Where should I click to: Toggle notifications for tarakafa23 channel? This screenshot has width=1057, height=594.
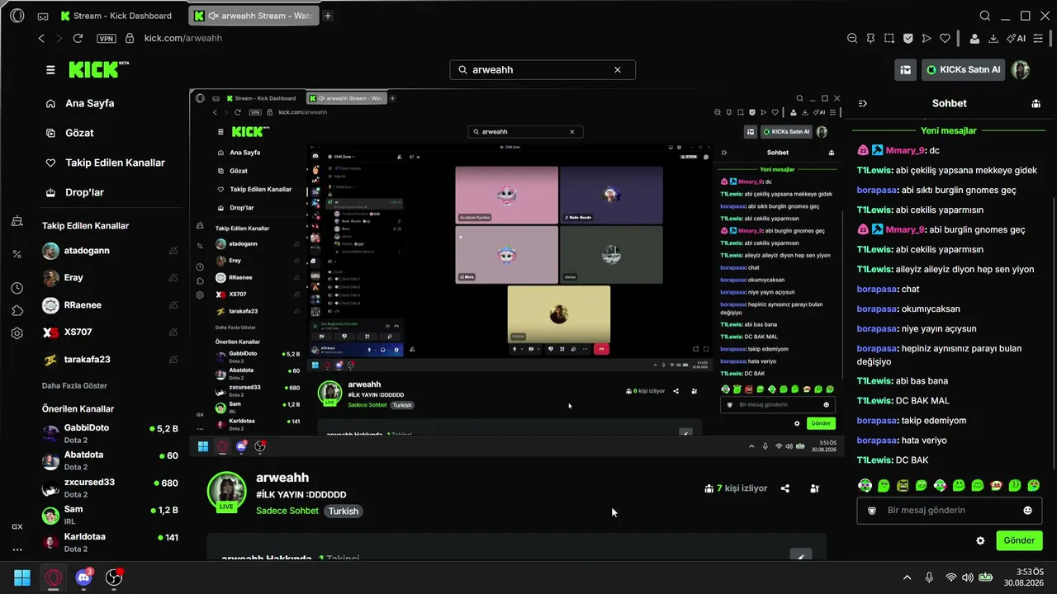pyautogui.click(x=173, y=360)
